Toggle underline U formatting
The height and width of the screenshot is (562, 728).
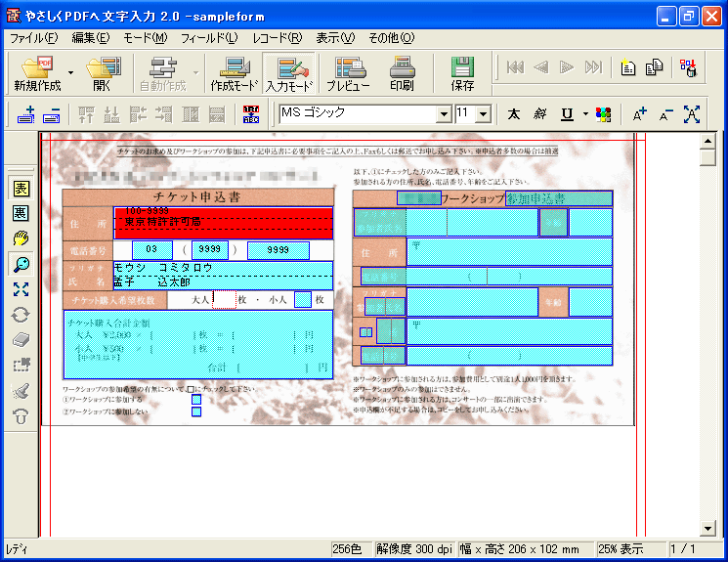coord(567,114)
